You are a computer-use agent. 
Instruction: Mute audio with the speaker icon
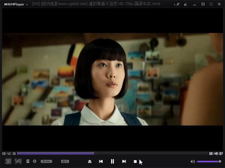coord(193,162)
